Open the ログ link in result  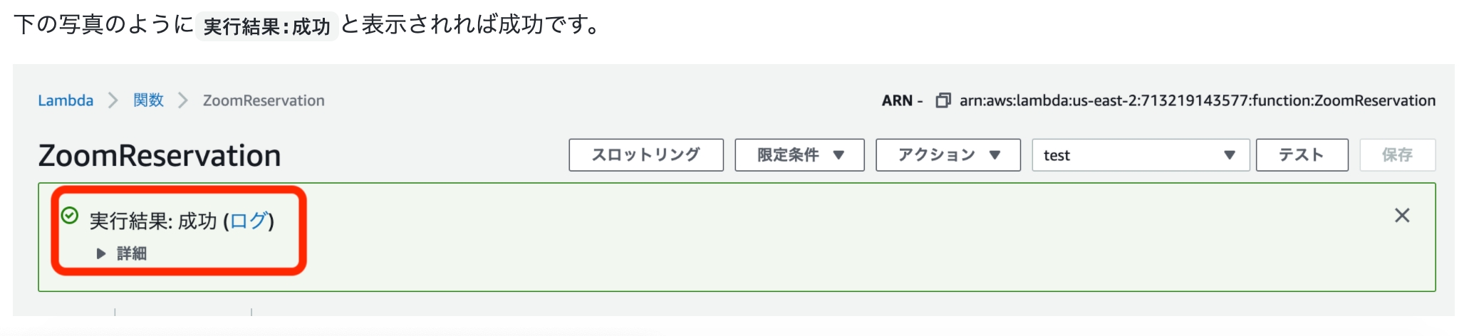point(248,221)
